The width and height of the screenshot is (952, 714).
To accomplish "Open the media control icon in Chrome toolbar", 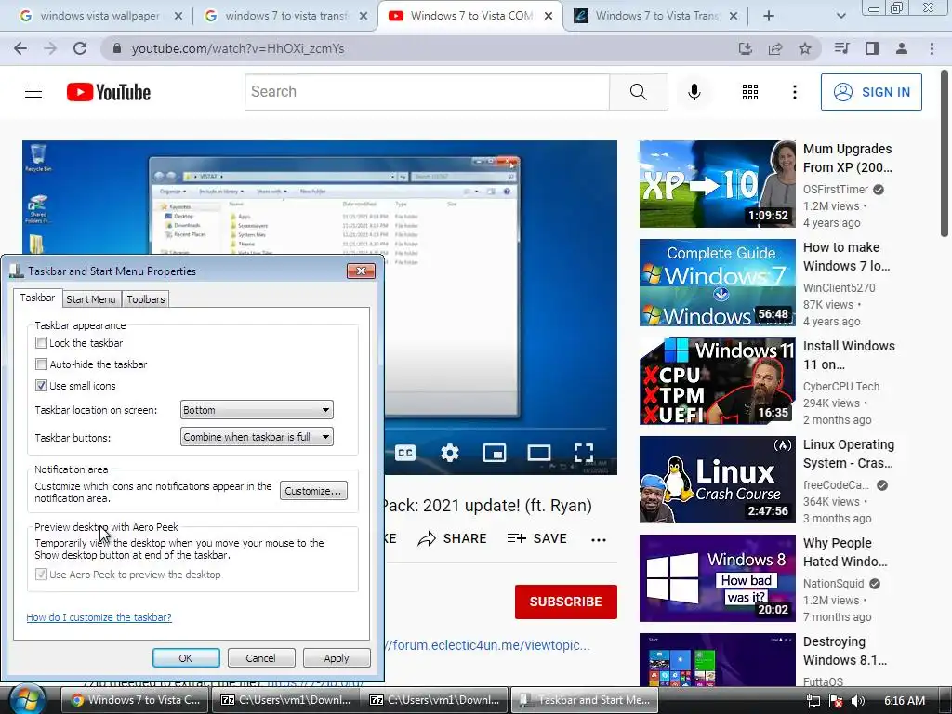I will pos(841,48).
